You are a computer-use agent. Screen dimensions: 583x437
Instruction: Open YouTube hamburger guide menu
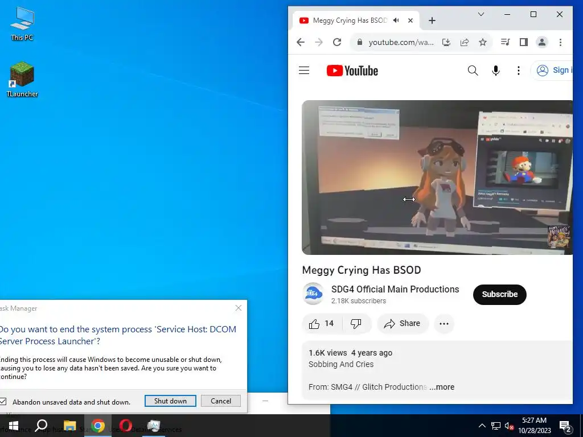304,70
